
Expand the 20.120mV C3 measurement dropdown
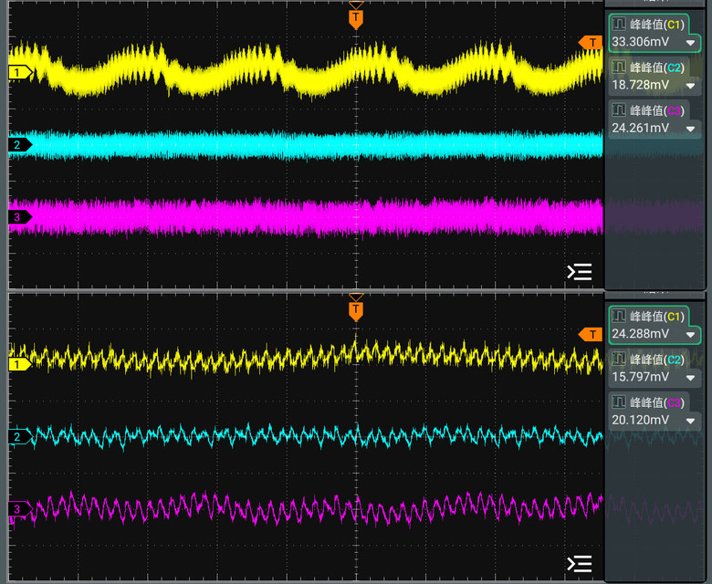coord(691,421)
